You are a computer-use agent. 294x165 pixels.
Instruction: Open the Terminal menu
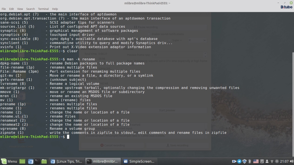[x=43, y=9]
